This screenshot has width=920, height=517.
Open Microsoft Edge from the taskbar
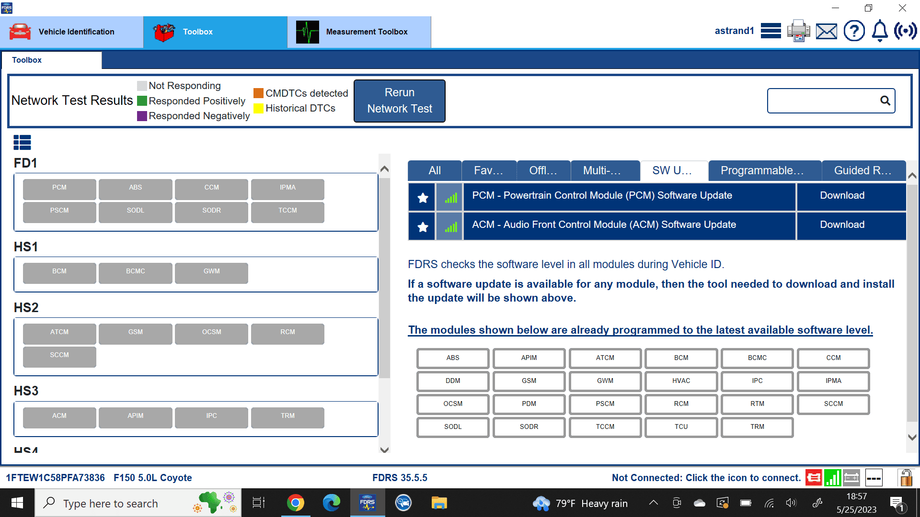coord(331,503)
